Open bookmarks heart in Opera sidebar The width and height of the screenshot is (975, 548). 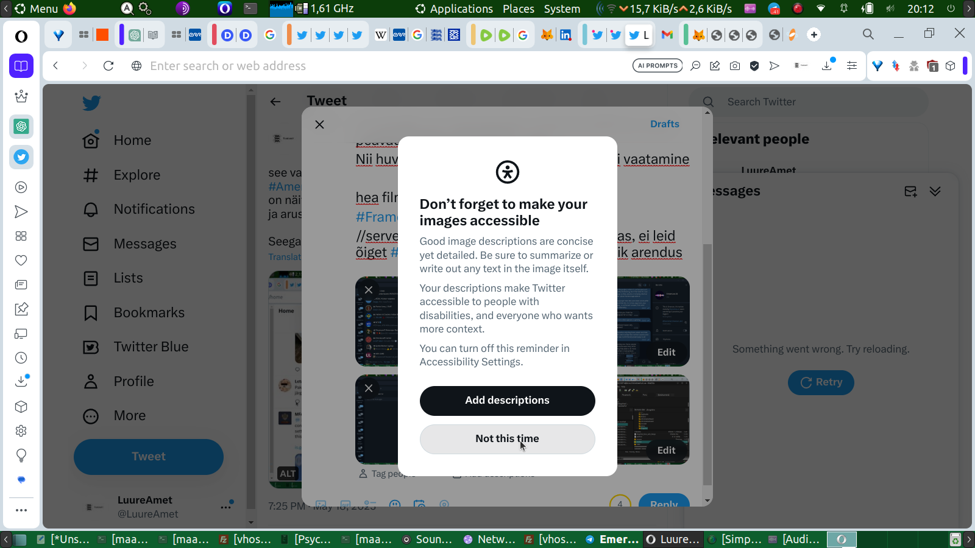[21, 261]
